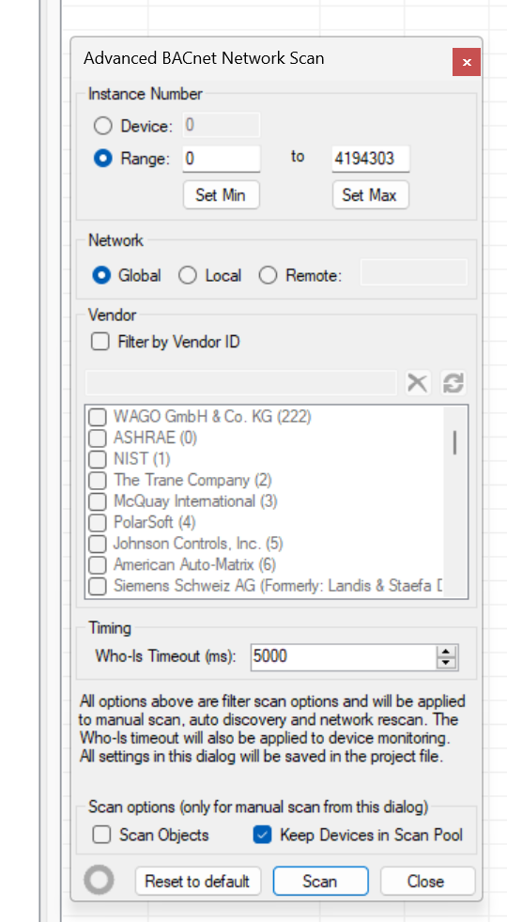
Task: Focus the Range maximum field 4194303
Action: tap(371, 159)
